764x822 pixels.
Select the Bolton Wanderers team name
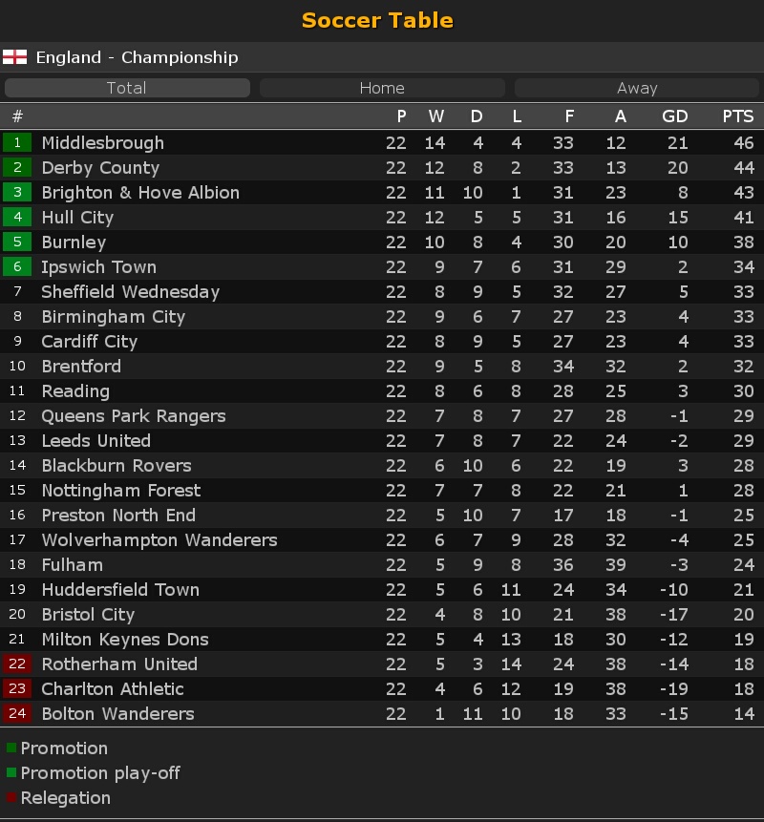click(x=118, y=713)
